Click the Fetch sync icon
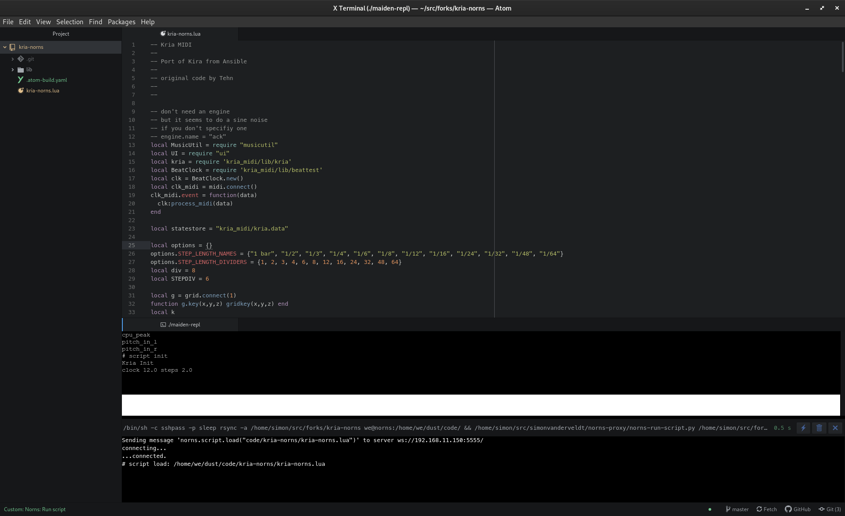 [x=766, y=509]
